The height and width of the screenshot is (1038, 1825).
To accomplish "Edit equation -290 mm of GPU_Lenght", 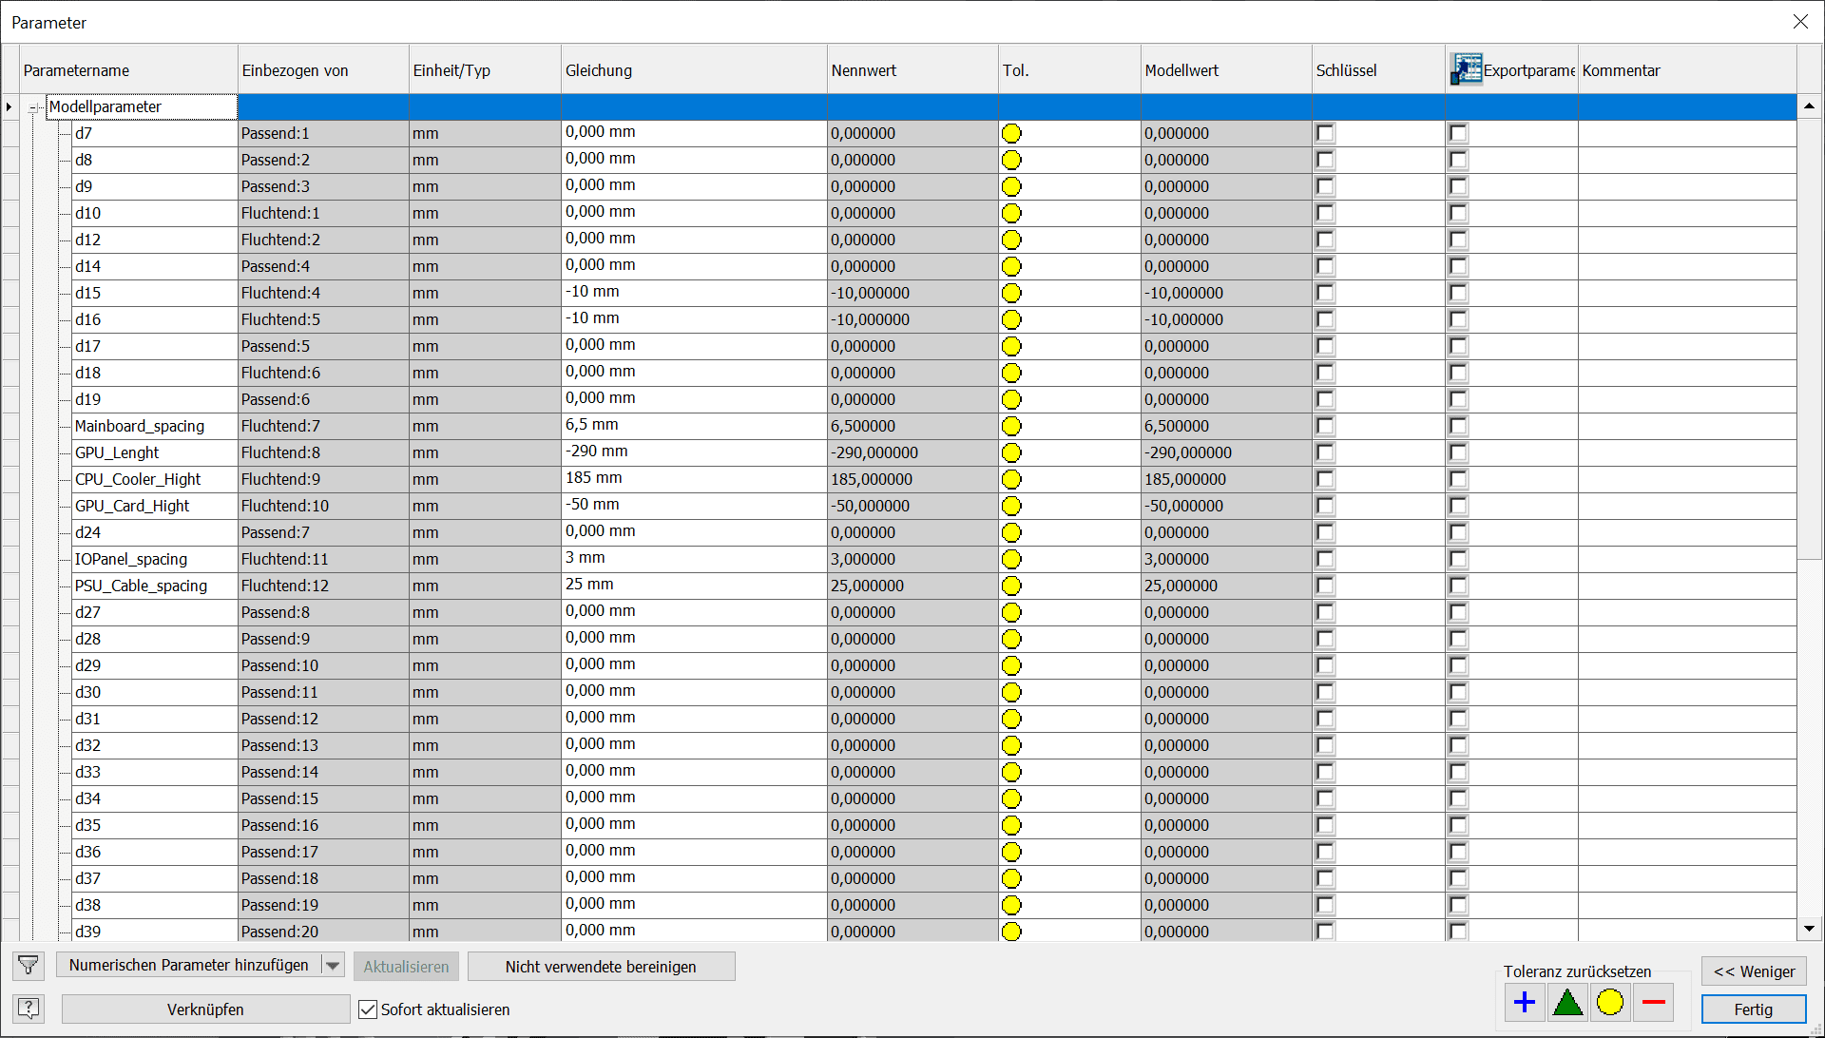I will tap(694, 452).
